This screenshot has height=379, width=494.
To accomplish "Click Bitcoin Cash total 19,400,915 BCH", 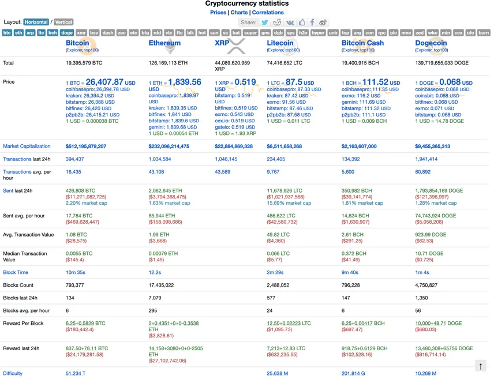I will point(361,63).
